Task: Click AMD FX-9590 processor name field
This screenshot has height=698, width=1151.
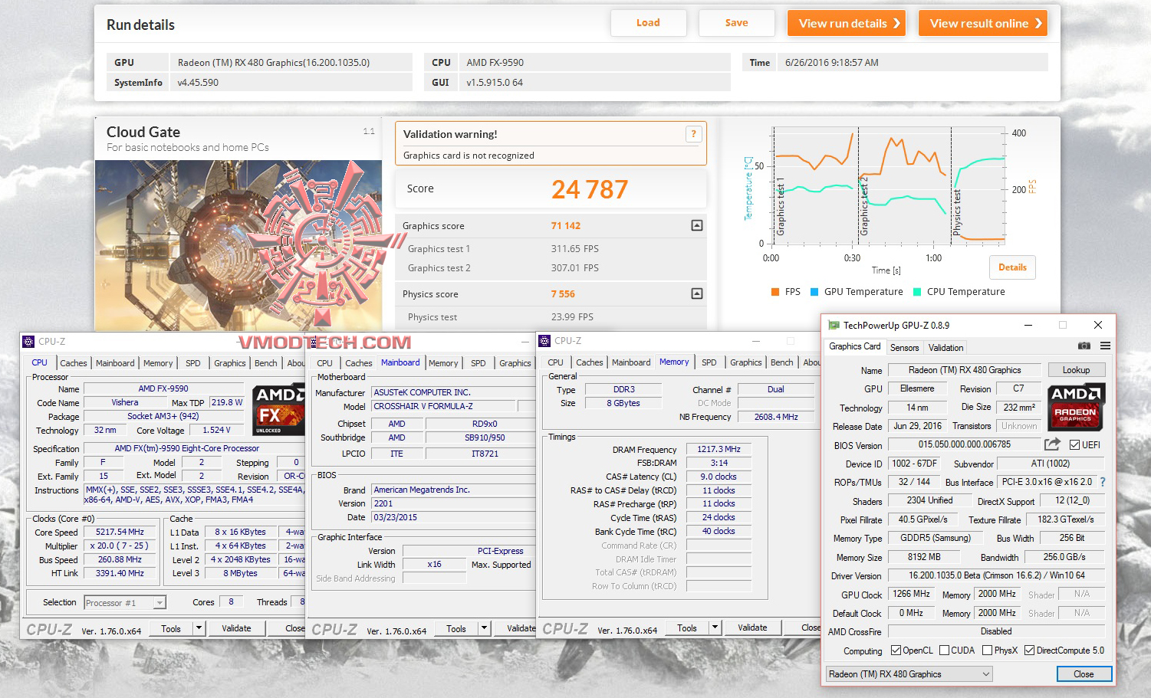Action: click(x=163, y=388)
